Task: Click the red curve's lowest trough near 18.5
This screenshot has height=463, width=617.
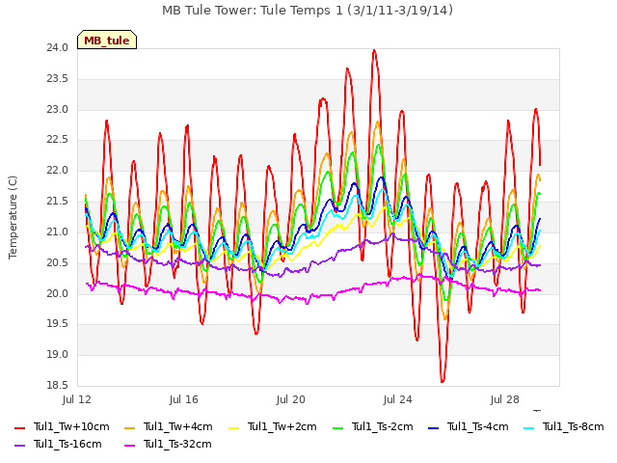Action: (x=443, y=381)
